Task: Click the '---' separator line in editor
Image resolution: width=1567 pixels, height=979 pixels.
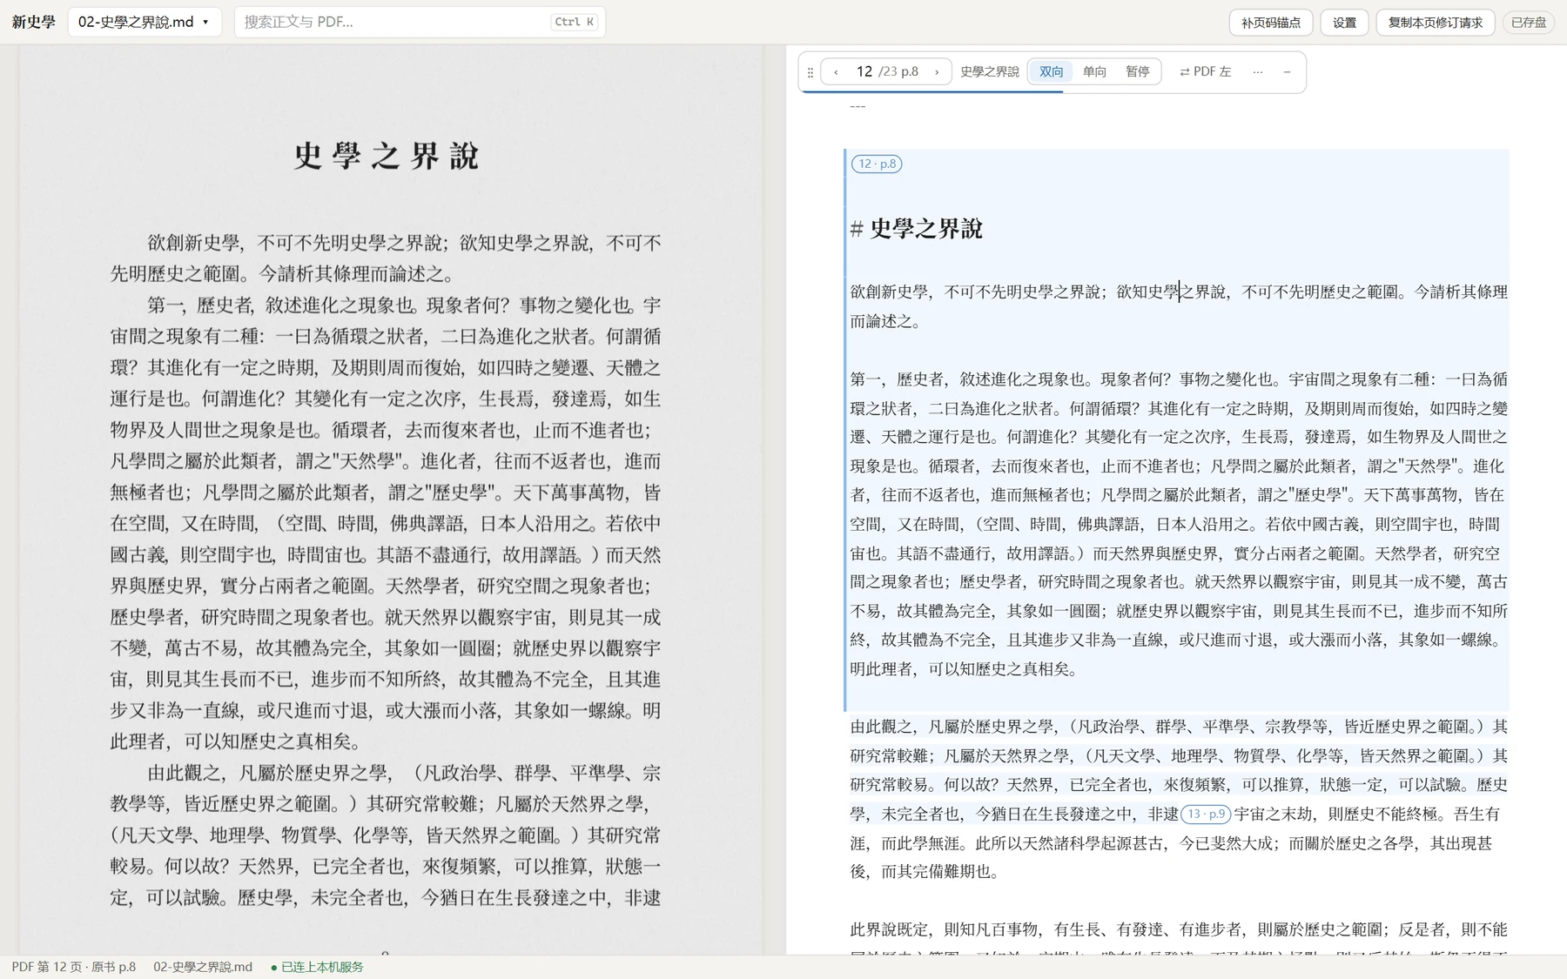Action: [x=857, y=106]
